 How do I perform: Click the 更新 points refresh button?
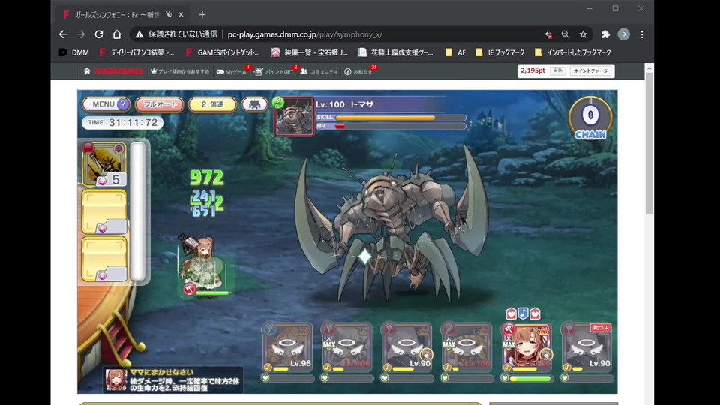[x=557, y=70]
